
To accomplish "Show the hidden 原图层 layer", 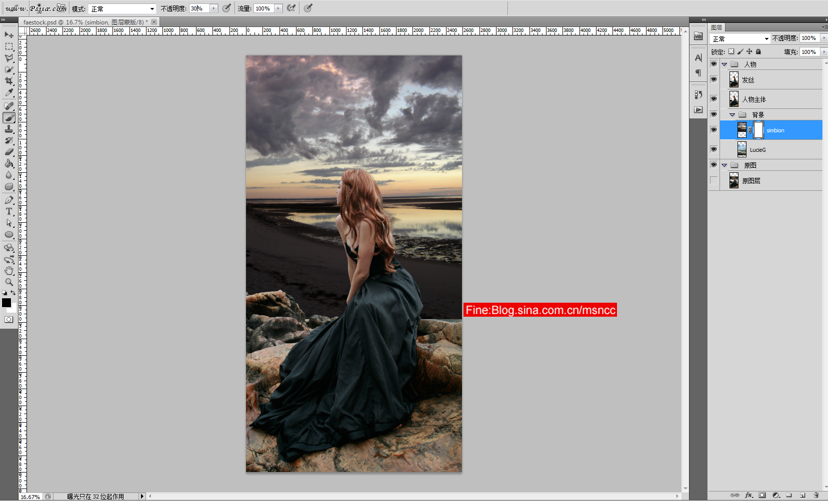I will point(713,180).
